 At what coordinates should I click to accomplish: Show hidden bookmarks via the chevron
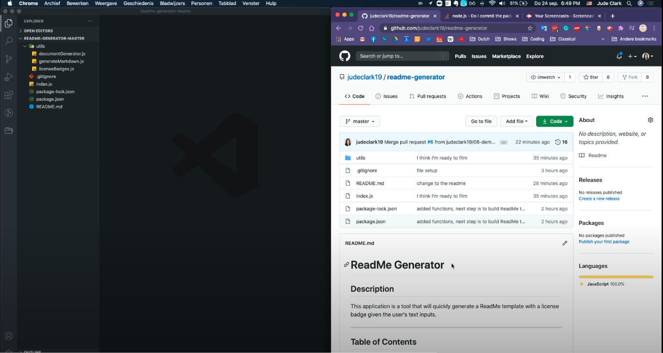tap(603, 39)
